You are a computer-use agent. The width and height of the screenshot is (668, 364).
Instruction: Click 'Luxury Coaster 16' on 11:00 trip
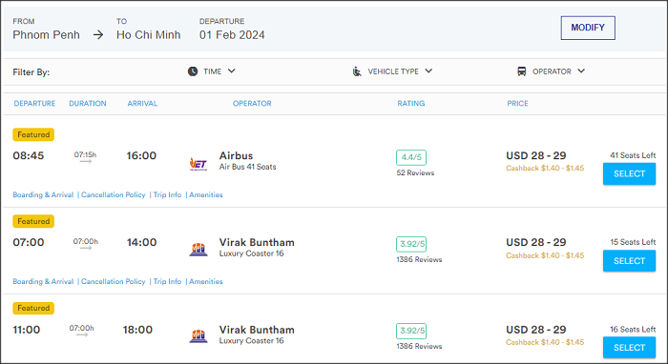pos(251,340)
